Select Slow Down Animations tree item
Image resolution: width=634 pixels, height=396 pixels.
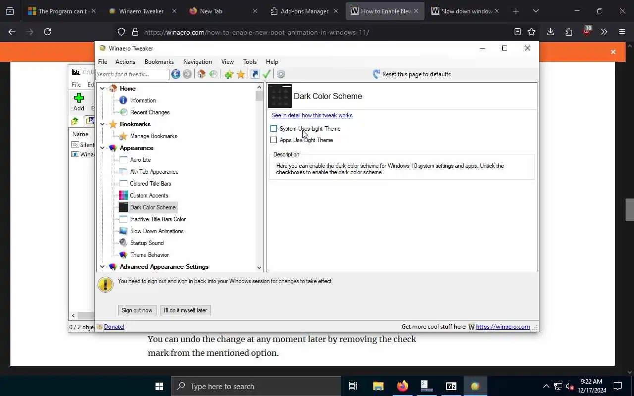click(x=157, y=231)
